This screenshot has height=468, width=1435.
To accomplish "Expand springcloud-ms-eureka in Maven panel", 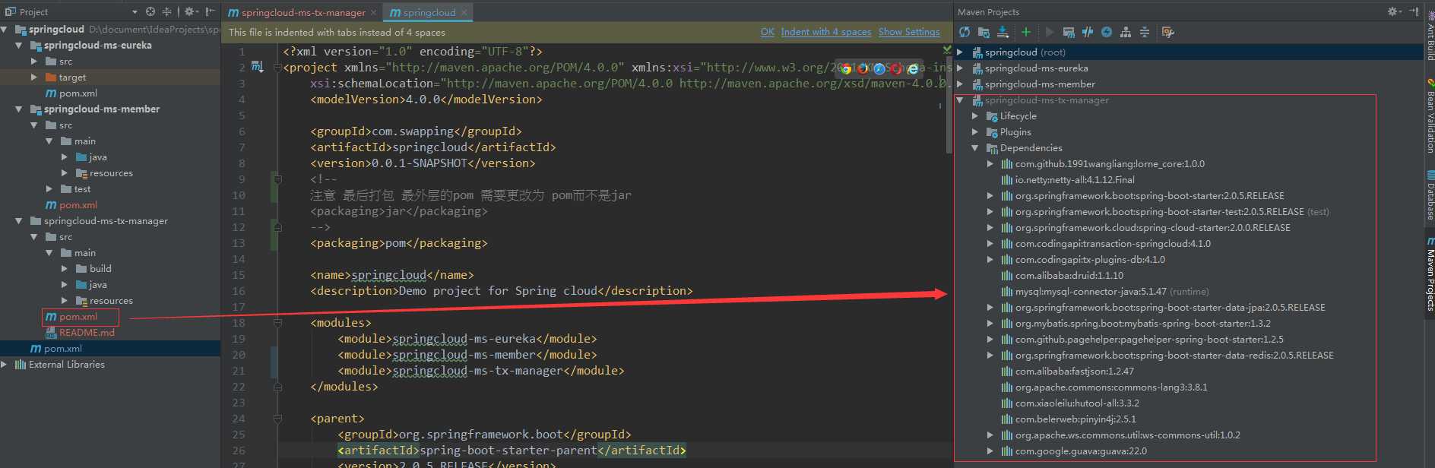I will pyautogui.click(x=960, y=68).
